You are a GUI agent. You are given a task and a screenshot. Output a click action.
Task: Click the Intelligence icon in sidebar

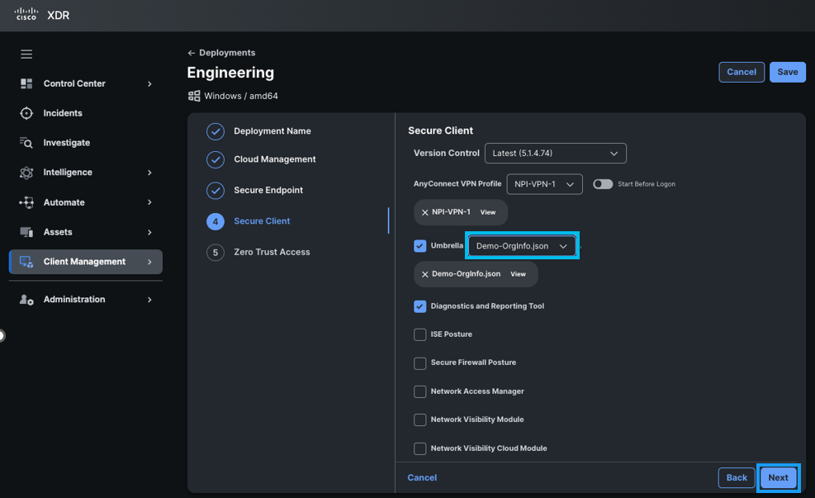[26, 173]
